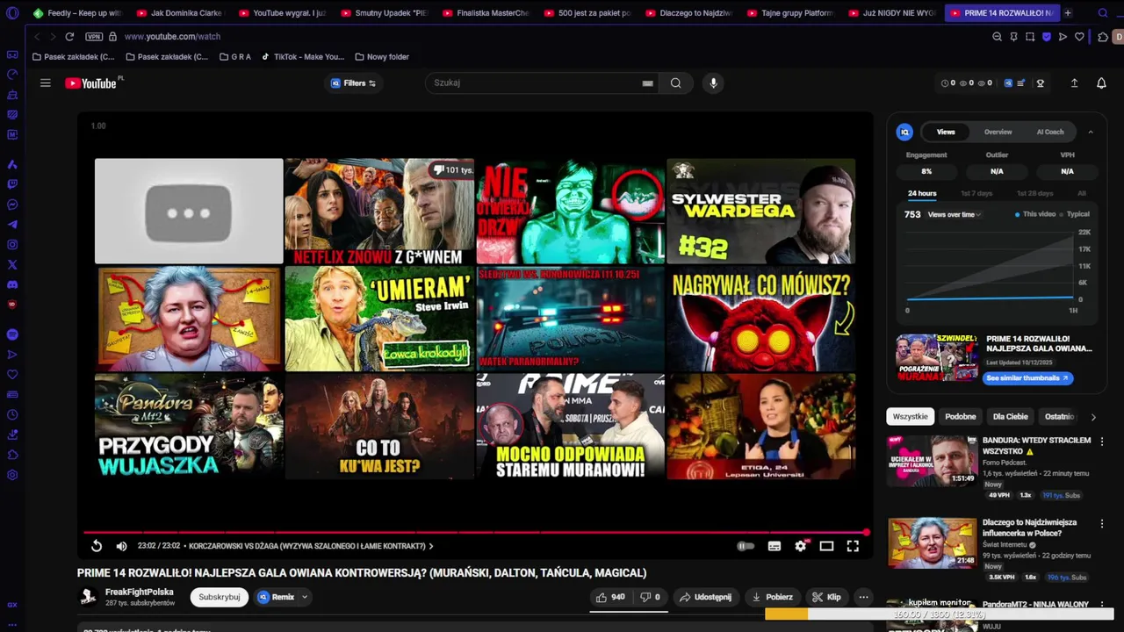Open the shield ad-blocker icon

(x=1047, y=37)
